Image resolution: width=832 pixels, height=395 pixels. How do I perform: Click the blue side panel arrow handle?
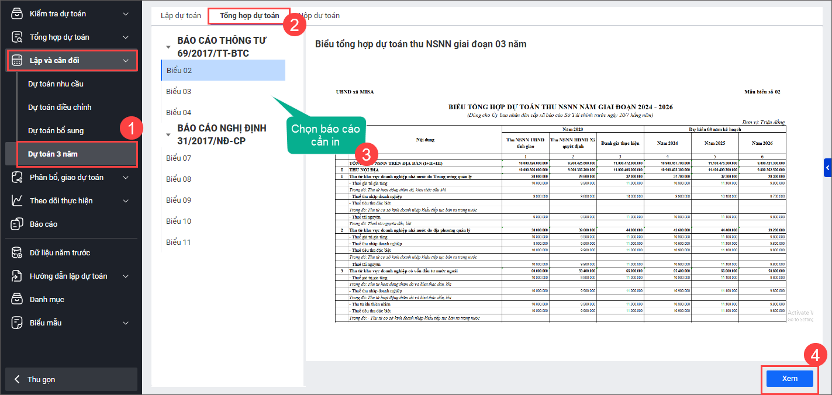827,168
